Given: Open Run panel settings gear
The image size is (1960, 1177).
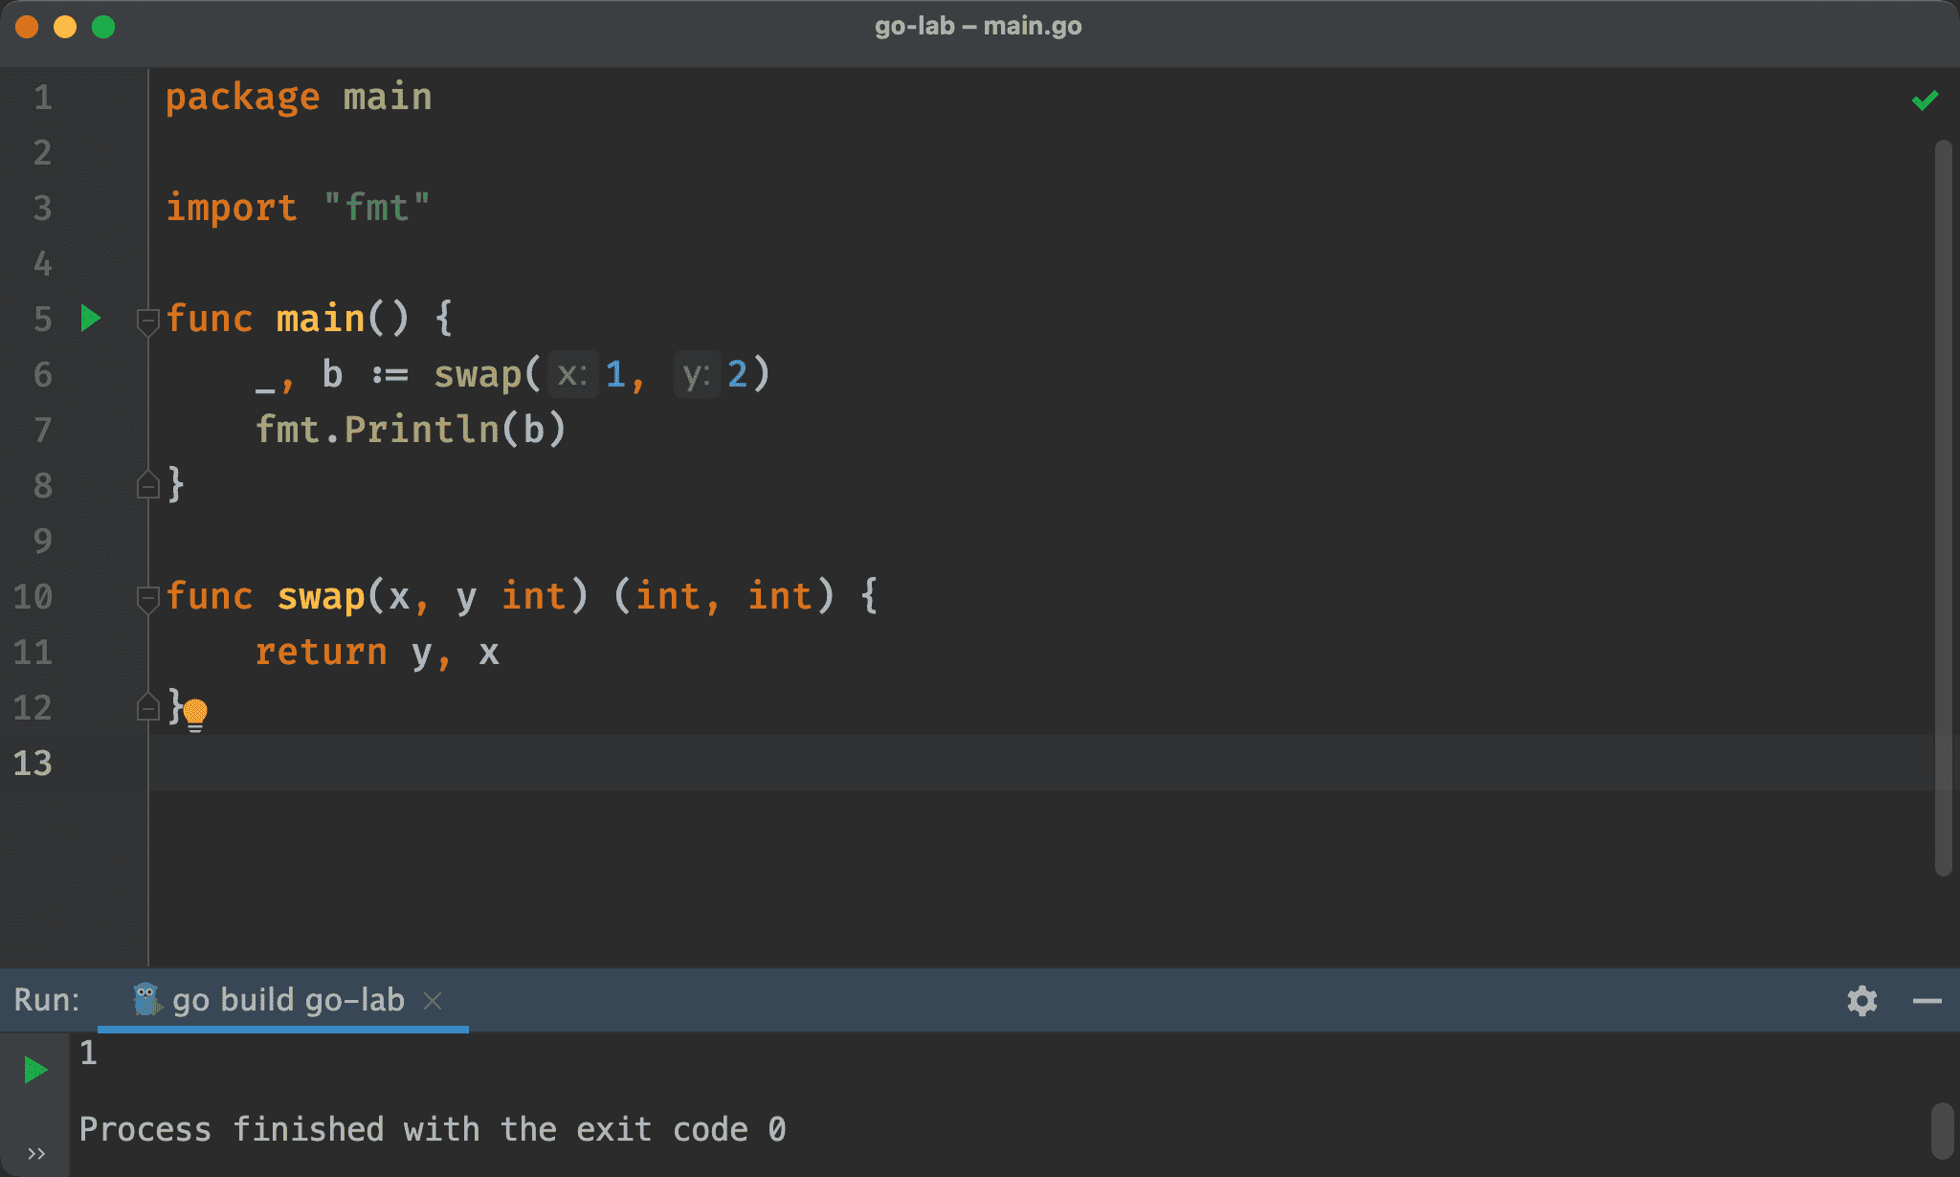Looking at the screenshot, I should tap(1861, 1001).
